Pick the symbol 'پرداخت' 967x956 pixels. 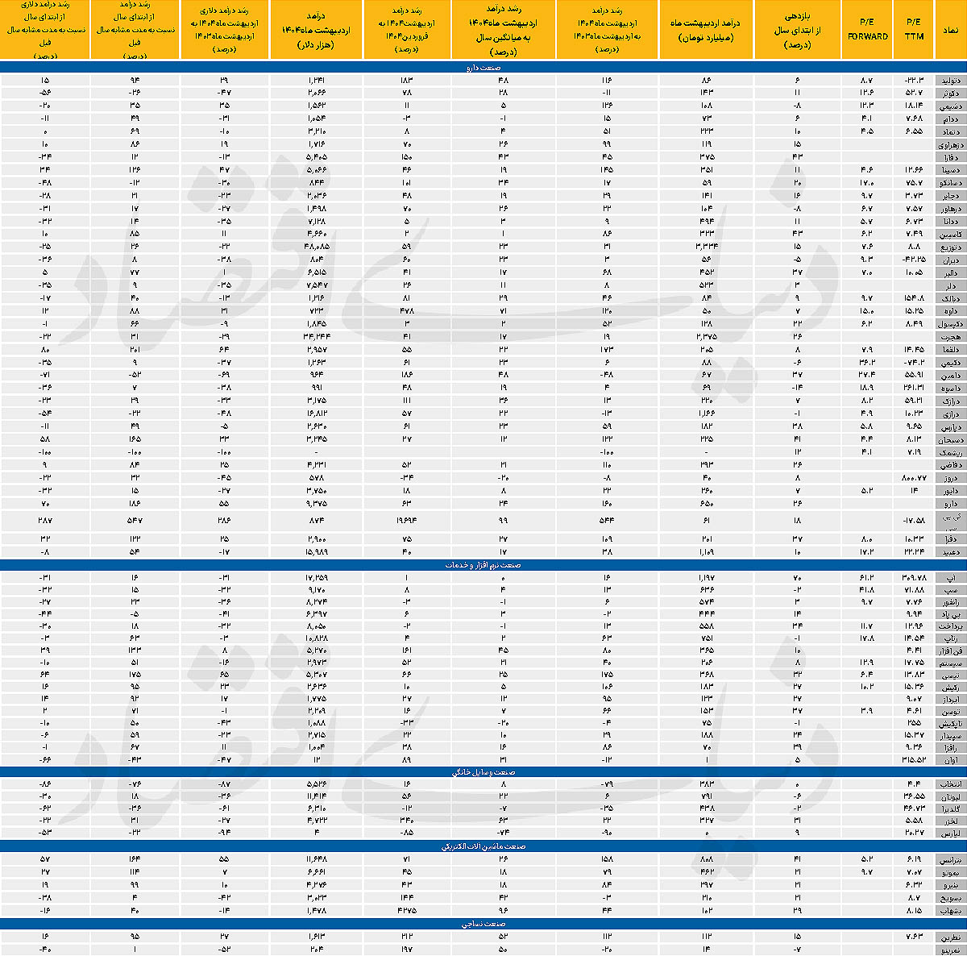(x=950, y=626)
